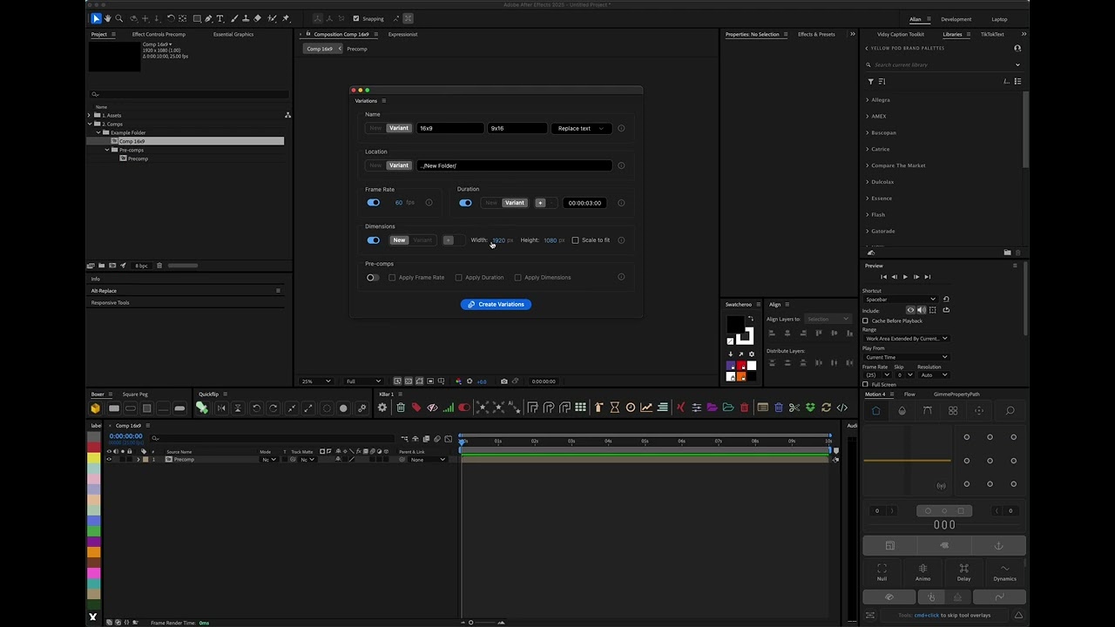Screen dimensions: 1115x627
Task: Click the play button in the Preview panel
Action: [x=905, y=277]
